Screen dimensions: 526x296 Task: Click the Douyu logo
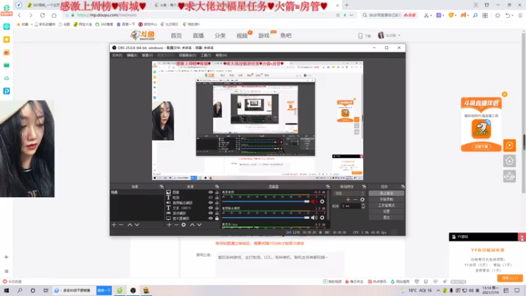click(143, 36)
